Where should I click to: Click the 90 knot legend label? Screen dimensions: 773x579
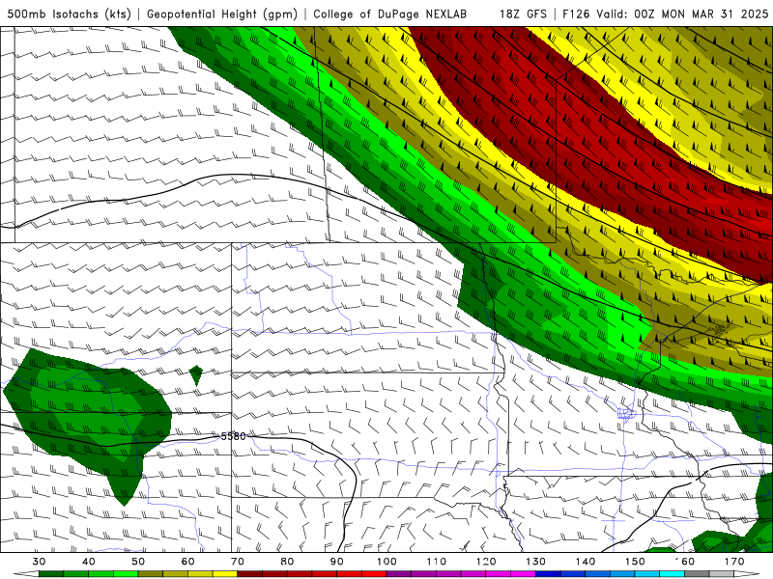click(x=337, y=562)
